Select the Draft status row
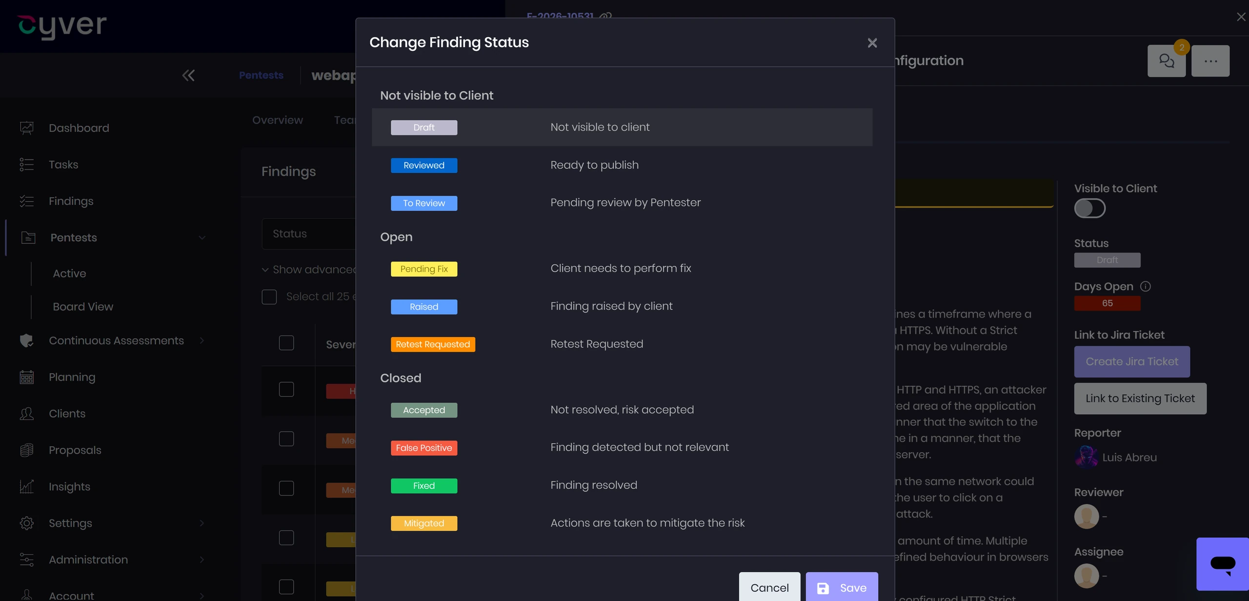Image resolution: width=1249 pixels, height=601 pixels. coord(622,127)
